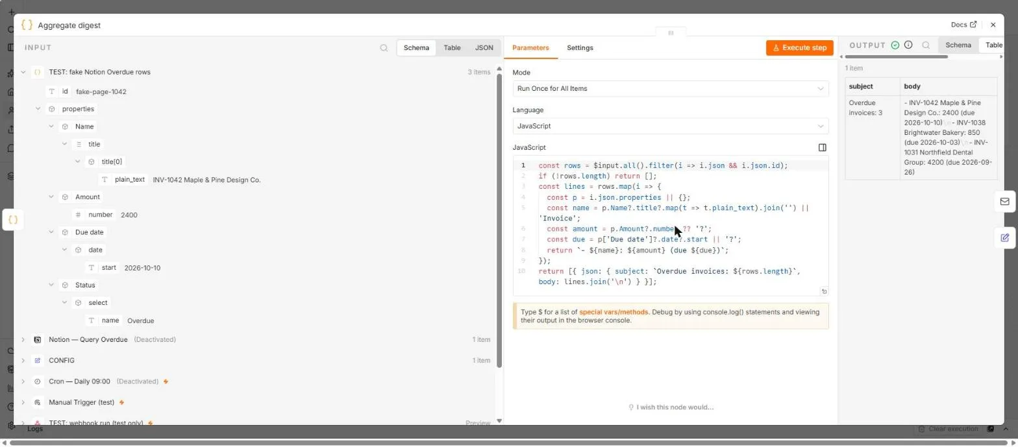Click the code icon of TEST fake Notion rows

(x=38, y=72)
